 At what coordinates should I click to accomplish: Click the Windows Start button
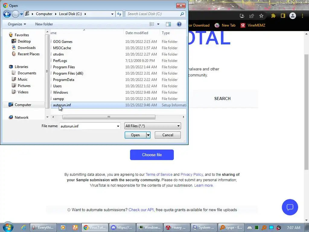tap(8, 227)
